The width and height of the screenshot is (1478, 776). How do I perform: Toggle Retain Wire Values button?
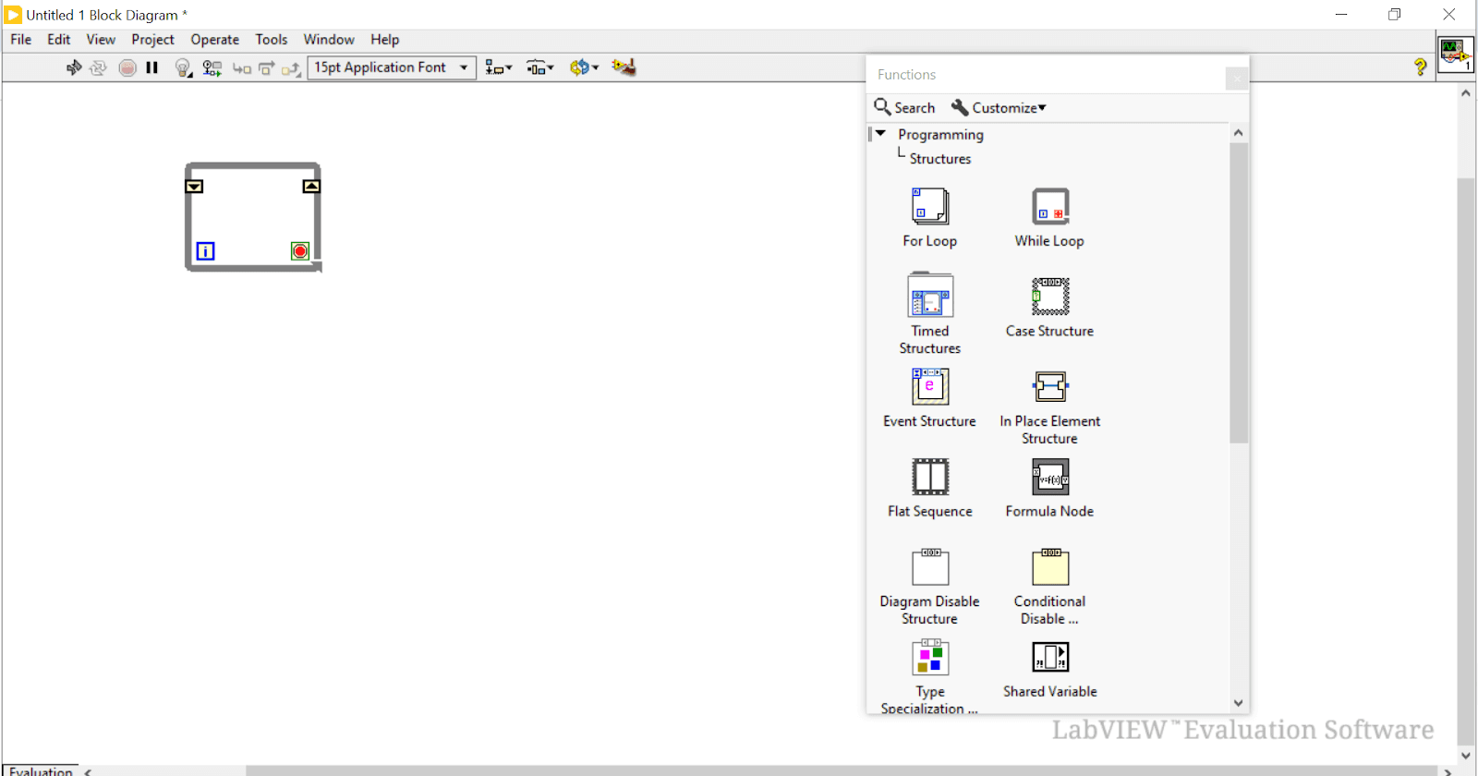[x=212, y=67]
